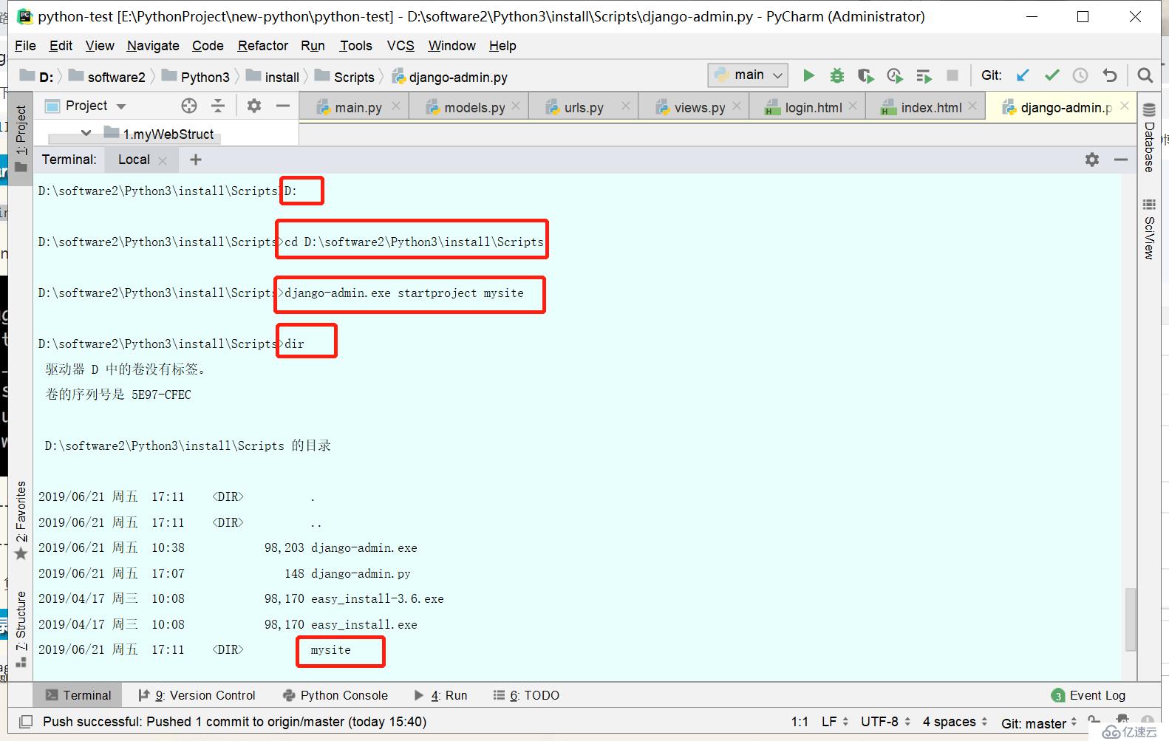Open the TODO tool window

(x=526, y=695)
